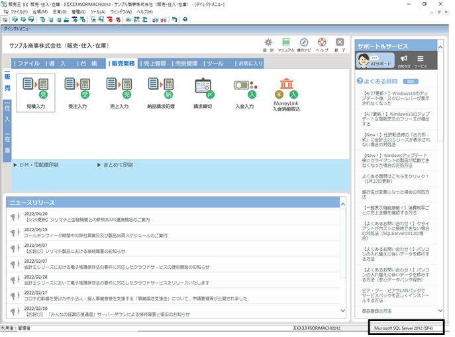Expand the まとめて印刷 item
The image size is (455, 337).
click(x=115, y=165)
